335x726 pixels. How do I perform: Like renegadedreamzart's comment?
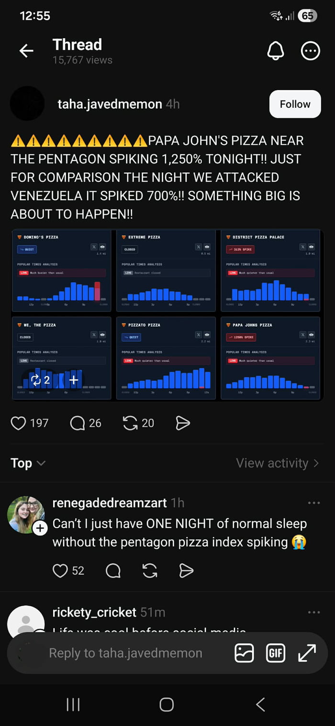pyautogui.click(x=60, y=570)
